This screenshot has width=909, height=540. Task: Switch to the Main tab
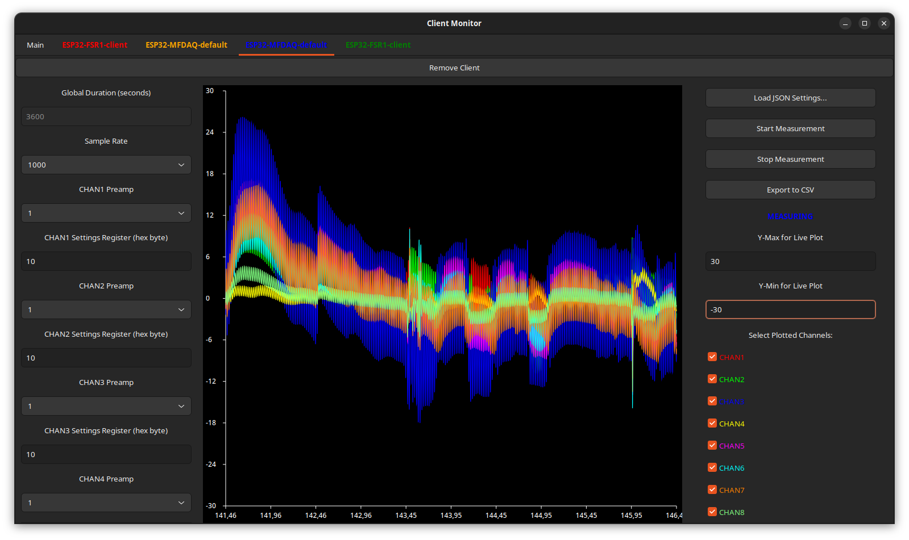35,45
